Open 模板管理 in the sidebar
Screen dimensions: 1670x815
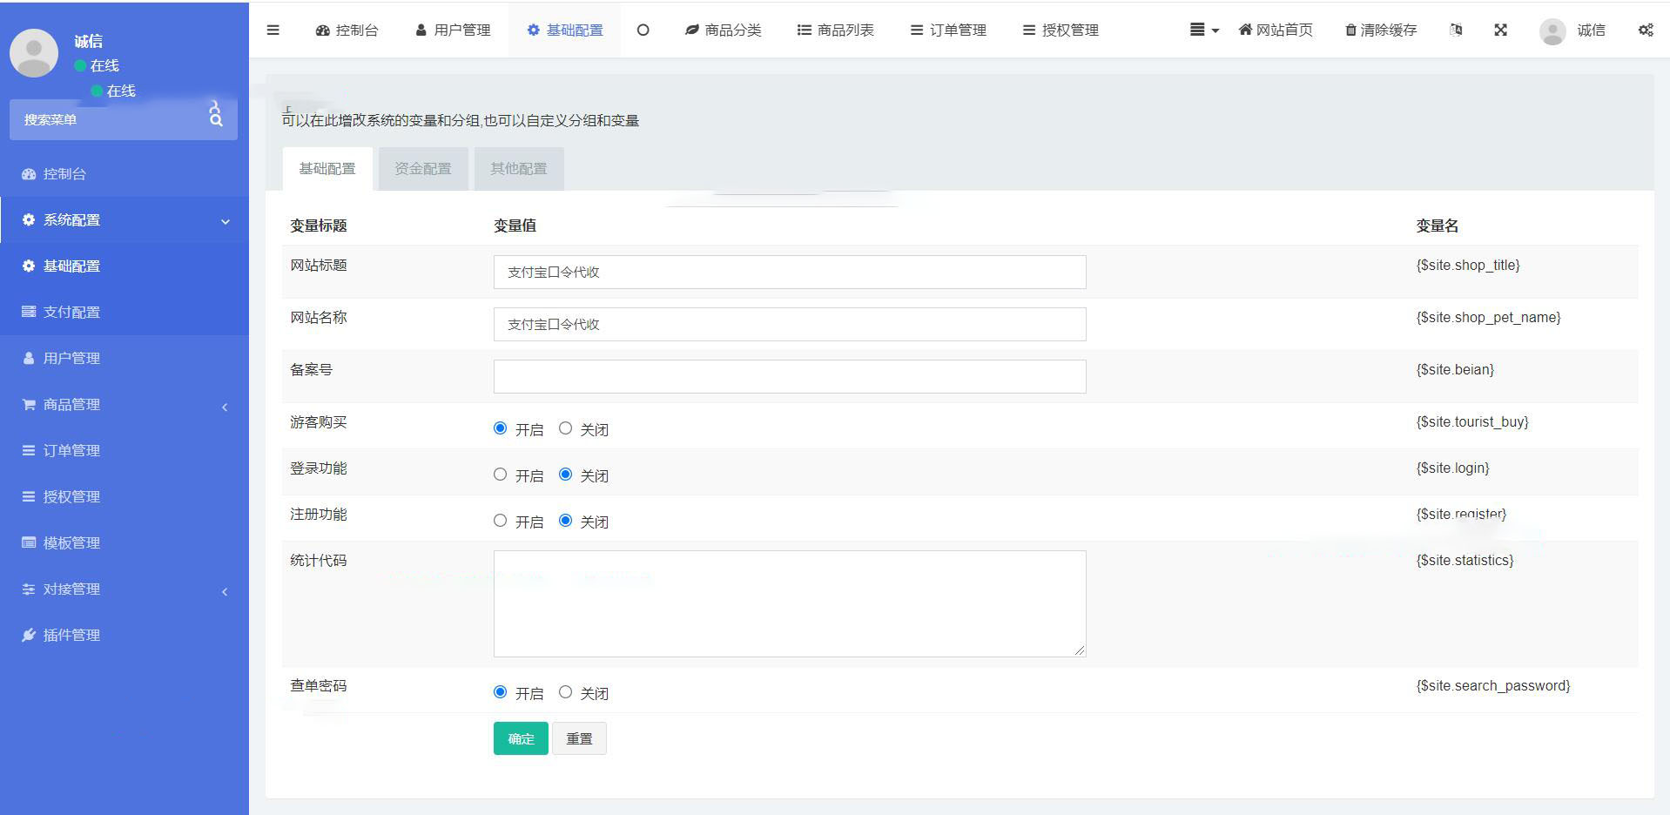point(125,542)
